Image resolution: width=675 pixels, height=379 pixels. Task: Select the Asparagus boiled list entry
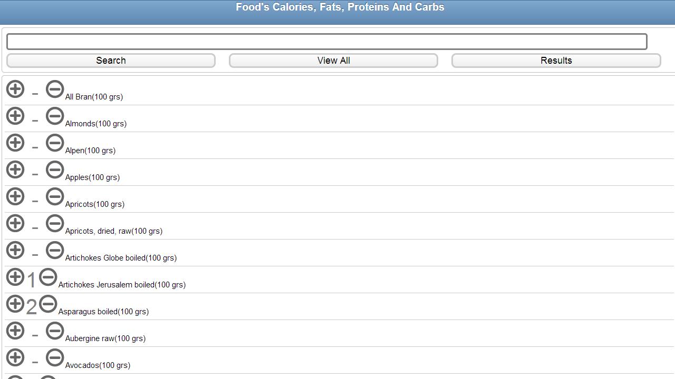click(x=104, y=311)
